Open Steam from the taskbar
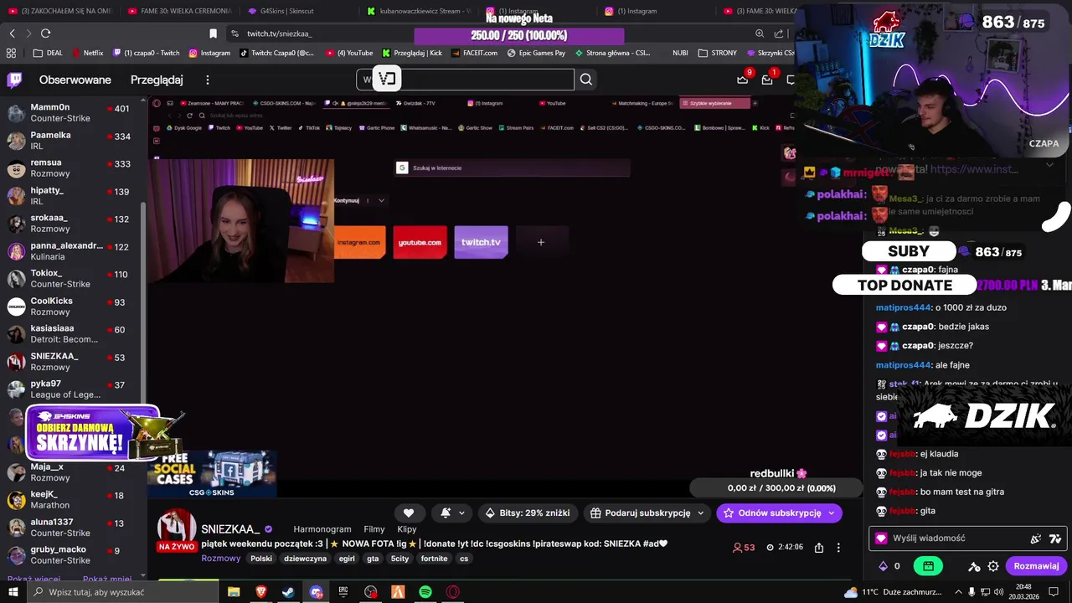This screenshot has height=603, width=1072. (288, 592)
